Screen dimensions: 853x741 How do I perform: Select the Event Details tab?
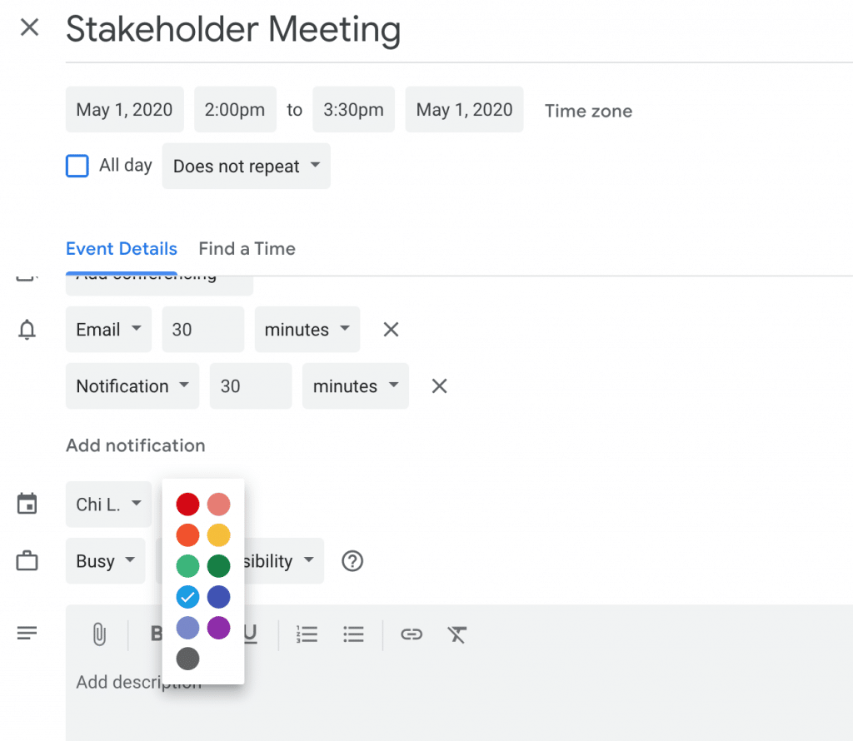pyautogui.click(x=122, y=249)
